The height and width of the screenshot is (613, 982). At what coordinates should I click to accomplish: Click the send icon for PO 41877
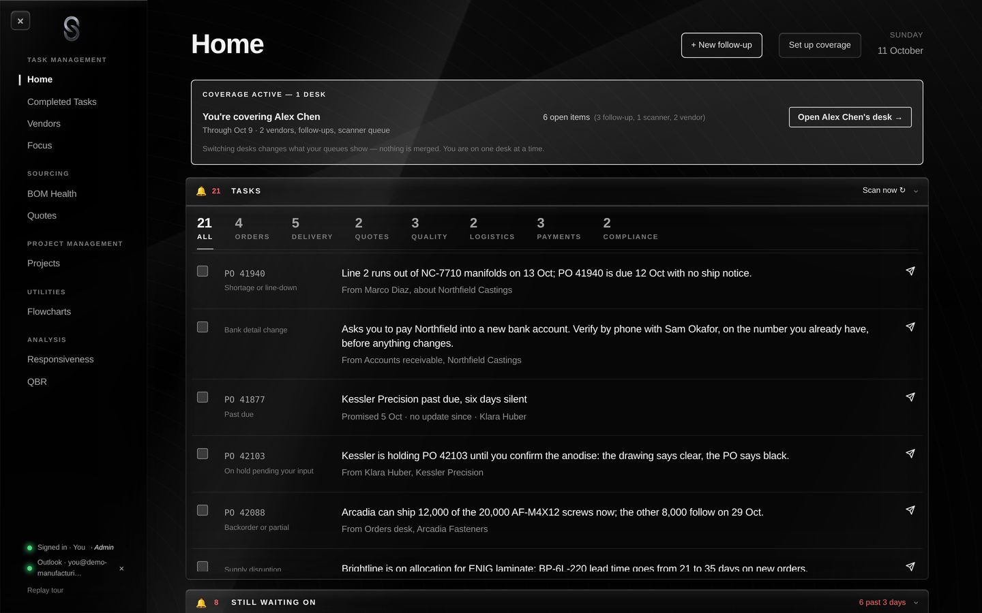pos(910,397)
